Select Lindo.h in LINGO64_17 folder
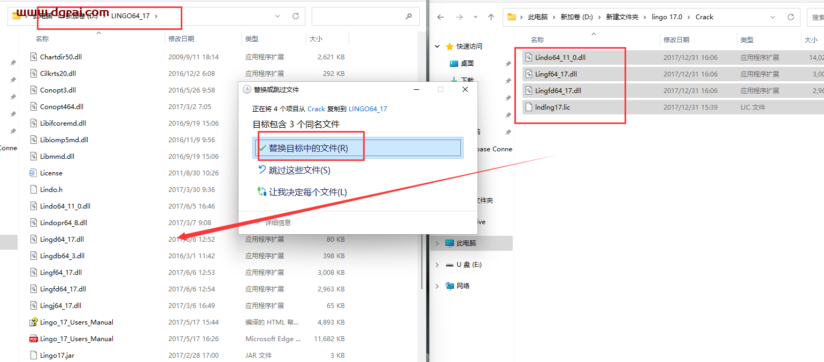824x362 pixels. point(51,189)
